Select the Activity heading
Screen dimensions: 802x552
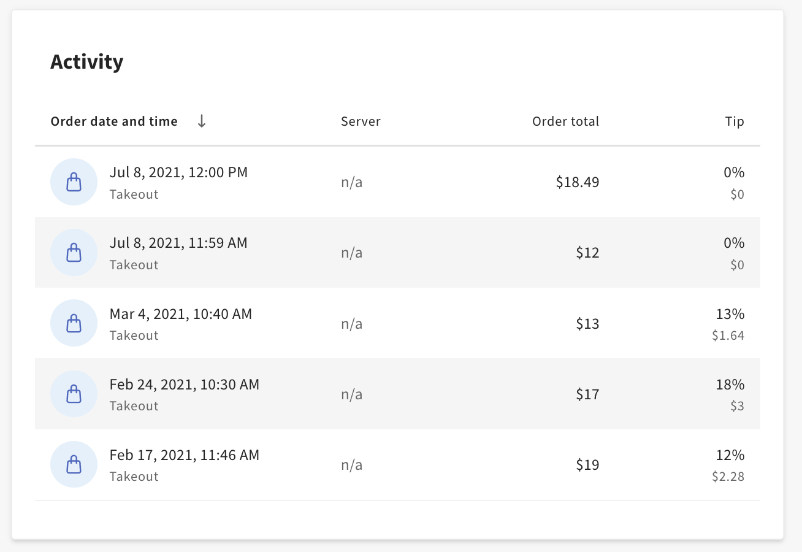86,61
